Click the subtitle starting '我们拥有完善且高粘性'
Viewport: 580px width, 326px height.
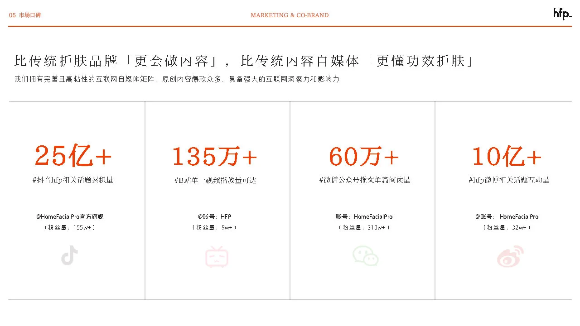point(177,79)
